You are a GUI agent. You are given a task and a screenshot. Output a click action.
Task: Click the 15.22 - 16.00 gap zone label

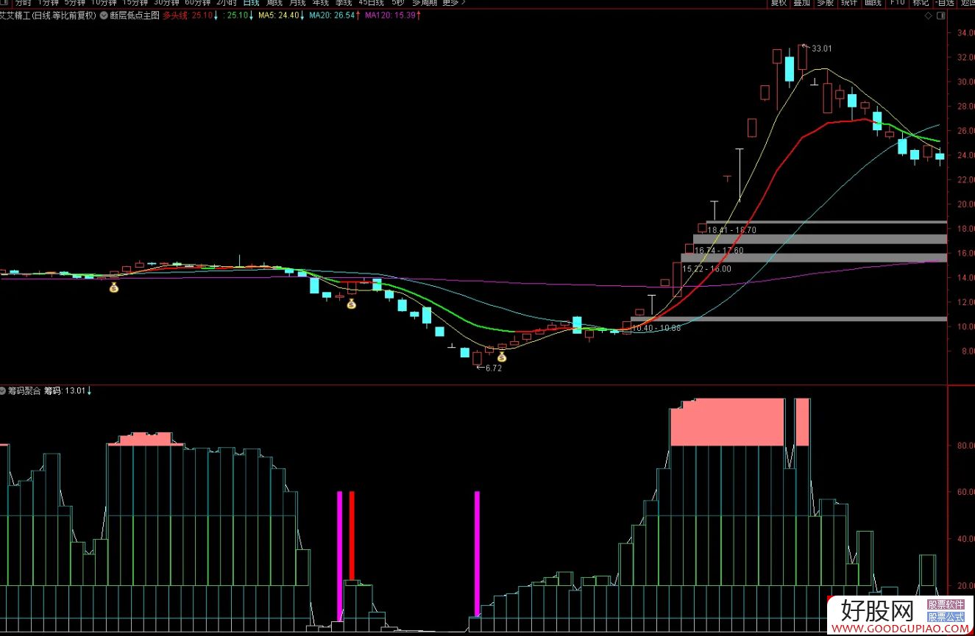tap(706, 269)
